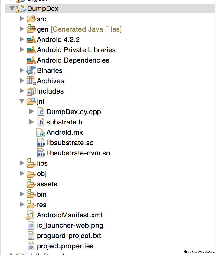
Task: Click the Android.mk makefile icon
Action: [x=41, y=132]
